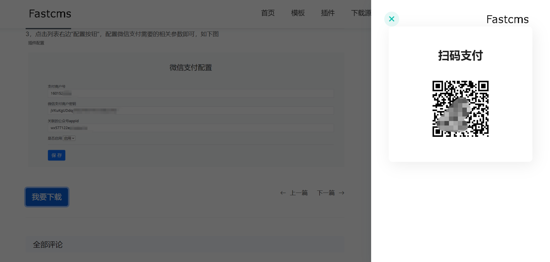Click the 扫码支付 heading
The width and height of the screenshot is (550, 262).
(461, 56)
